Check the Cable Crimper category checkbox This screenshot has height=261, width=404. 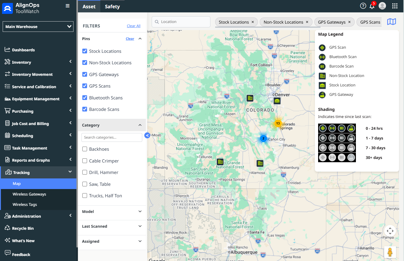[85, 161]
